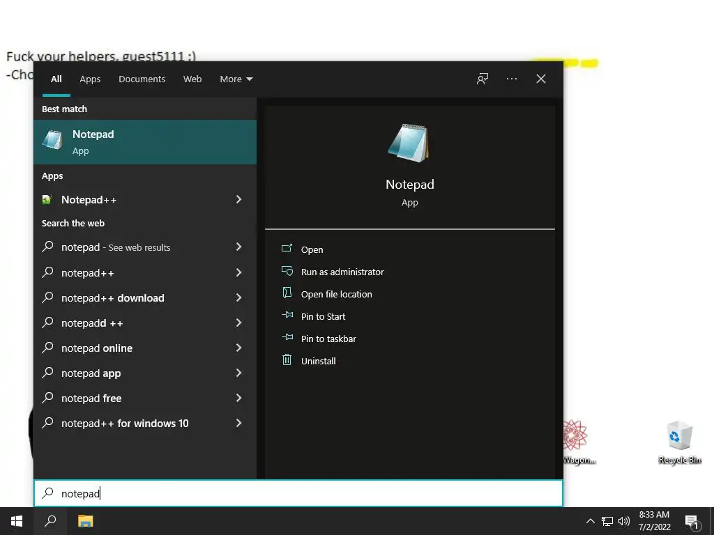Click the Notepad++ app icon
Image resolution: width=714 pixels, height=535 pixels.
click(47, 200)
